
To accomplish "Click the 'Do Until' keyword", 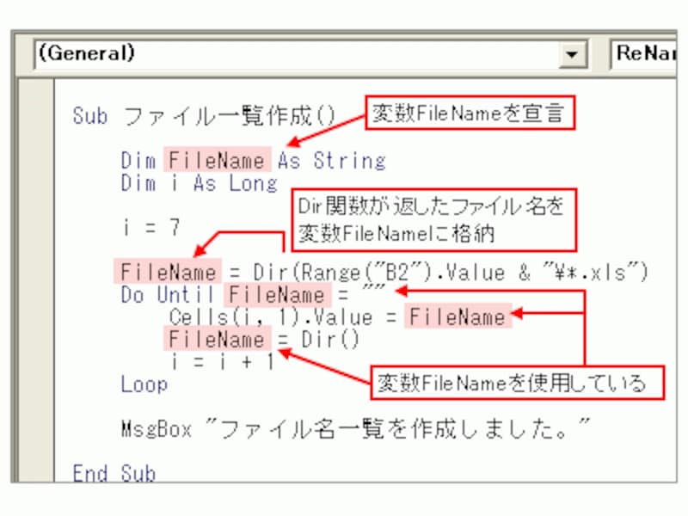I will [x=167, y=294].
